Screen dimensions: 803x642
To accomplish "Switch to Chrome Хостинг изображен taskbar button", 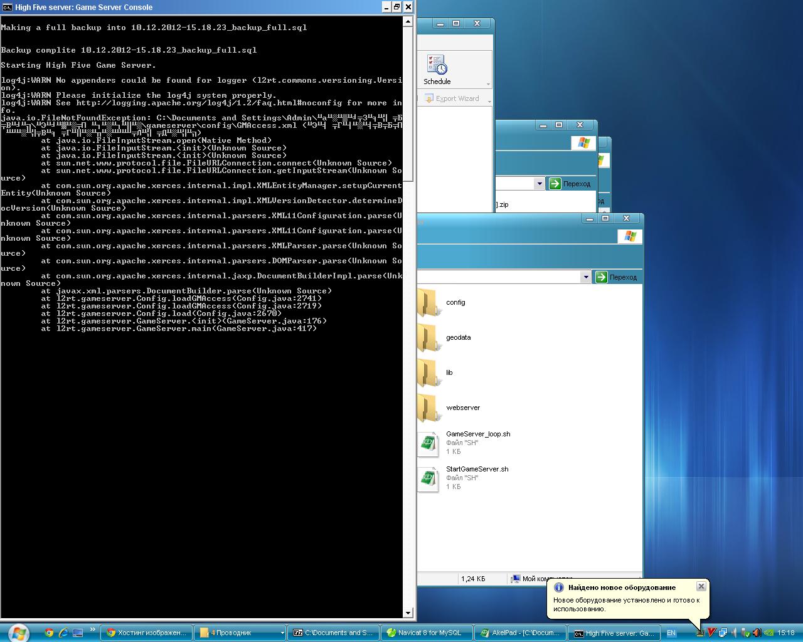I will pyautogui.click(x=147, y=633).
